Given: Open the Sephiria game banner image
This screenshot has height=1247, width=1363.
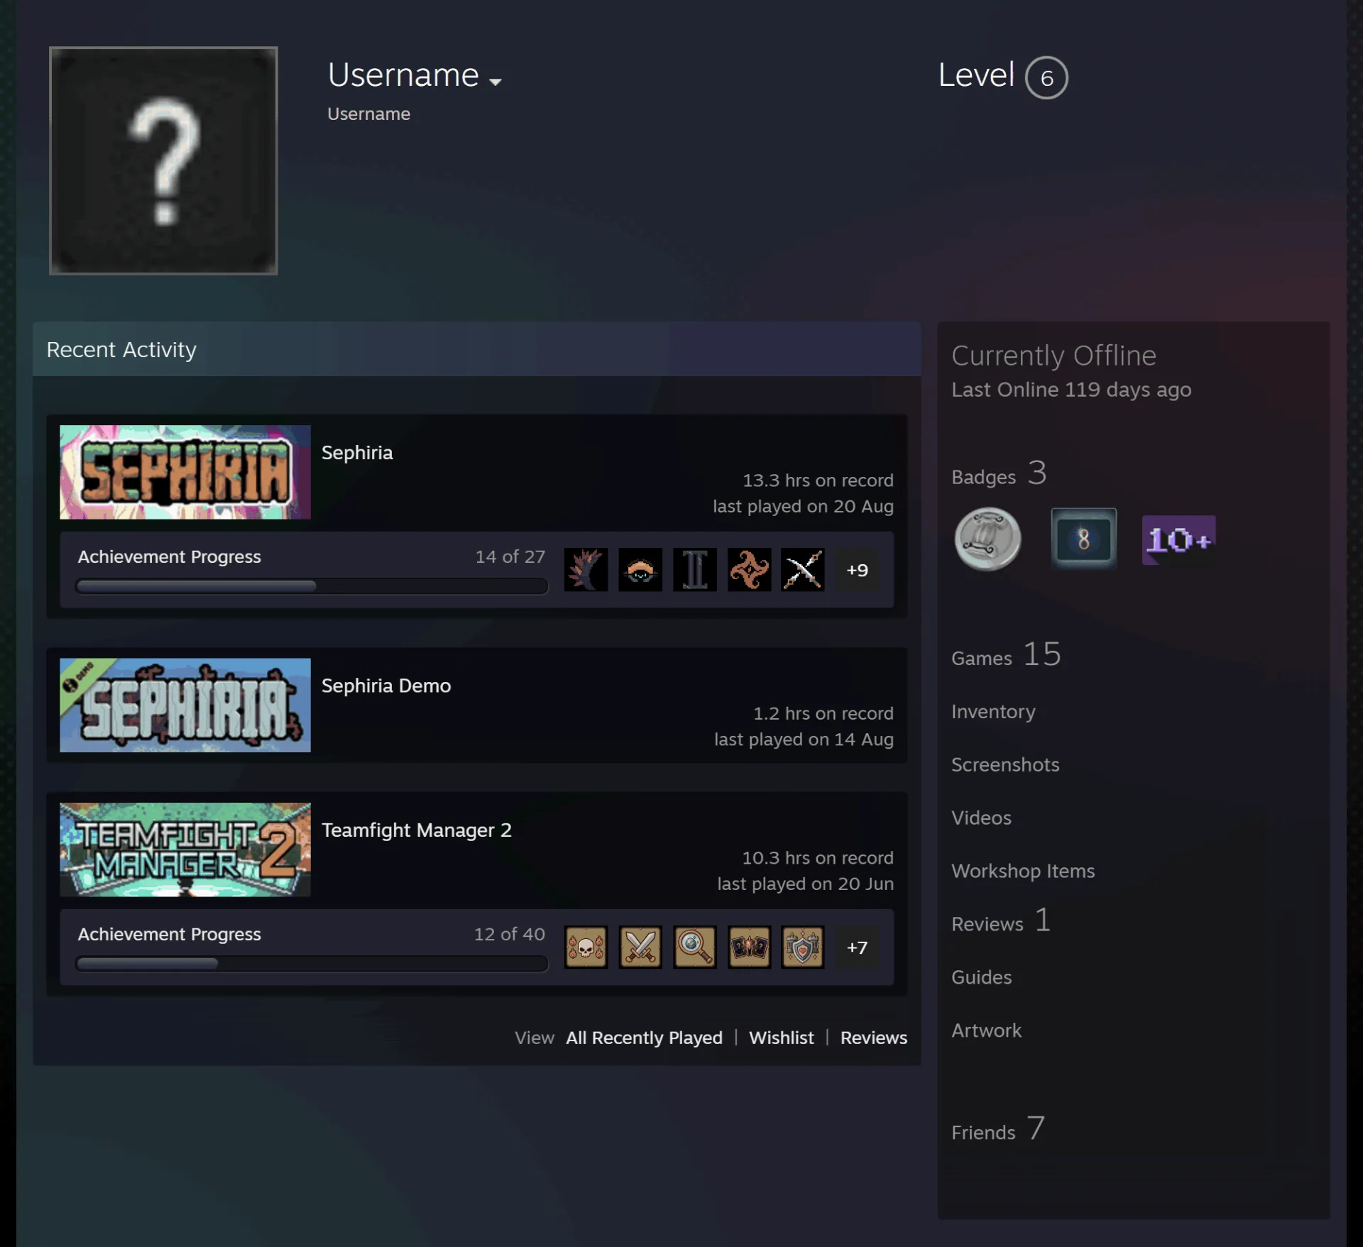Looking at the screenshot, I should (x=185, y=472).
